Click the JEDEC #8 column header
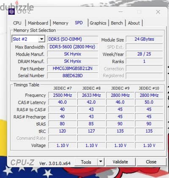The height and width of the screenshot is (178, 169). click(91, 88)
